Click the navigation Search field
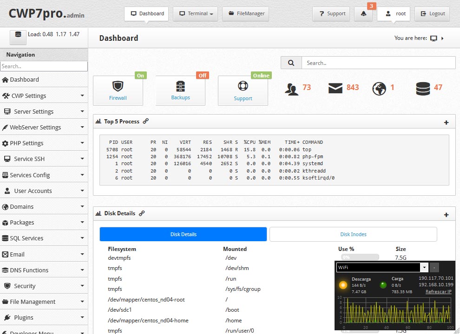 point(44,66)
